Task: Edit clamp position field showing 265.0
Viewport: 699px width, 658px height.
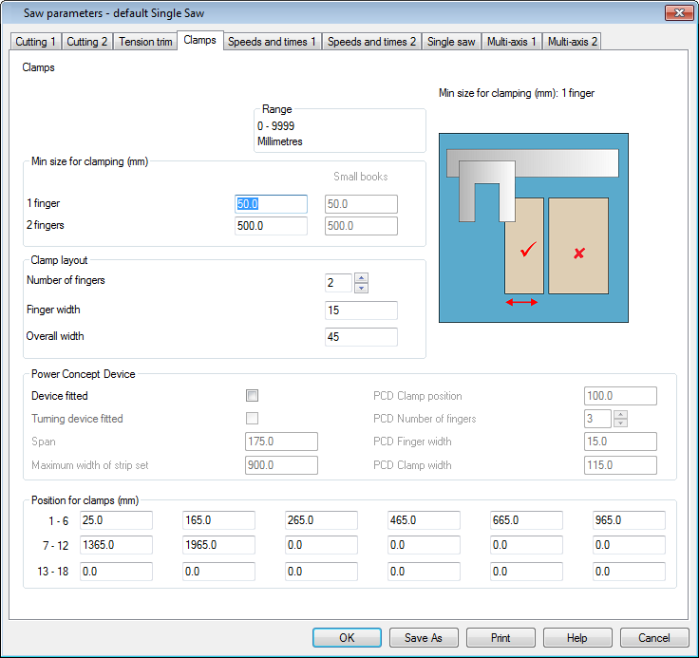Action: pyautogui.click(x=321, y=520)
